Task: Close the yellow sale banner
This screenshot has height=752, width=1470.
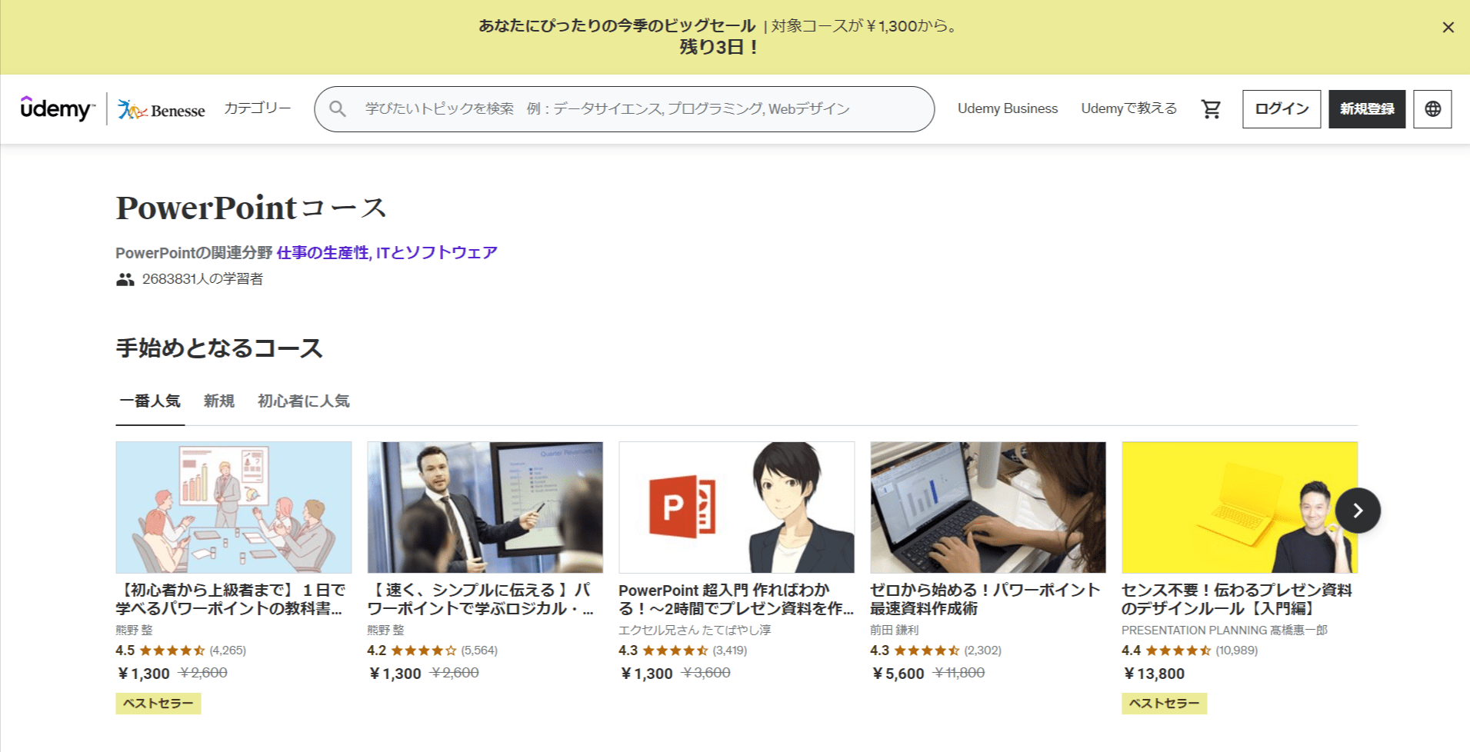Action: pos(1448,28)
